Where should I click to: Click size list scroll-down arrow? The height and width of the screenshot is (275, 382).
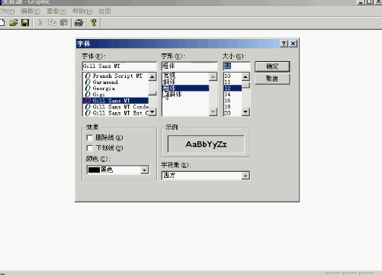coord(246,112)
